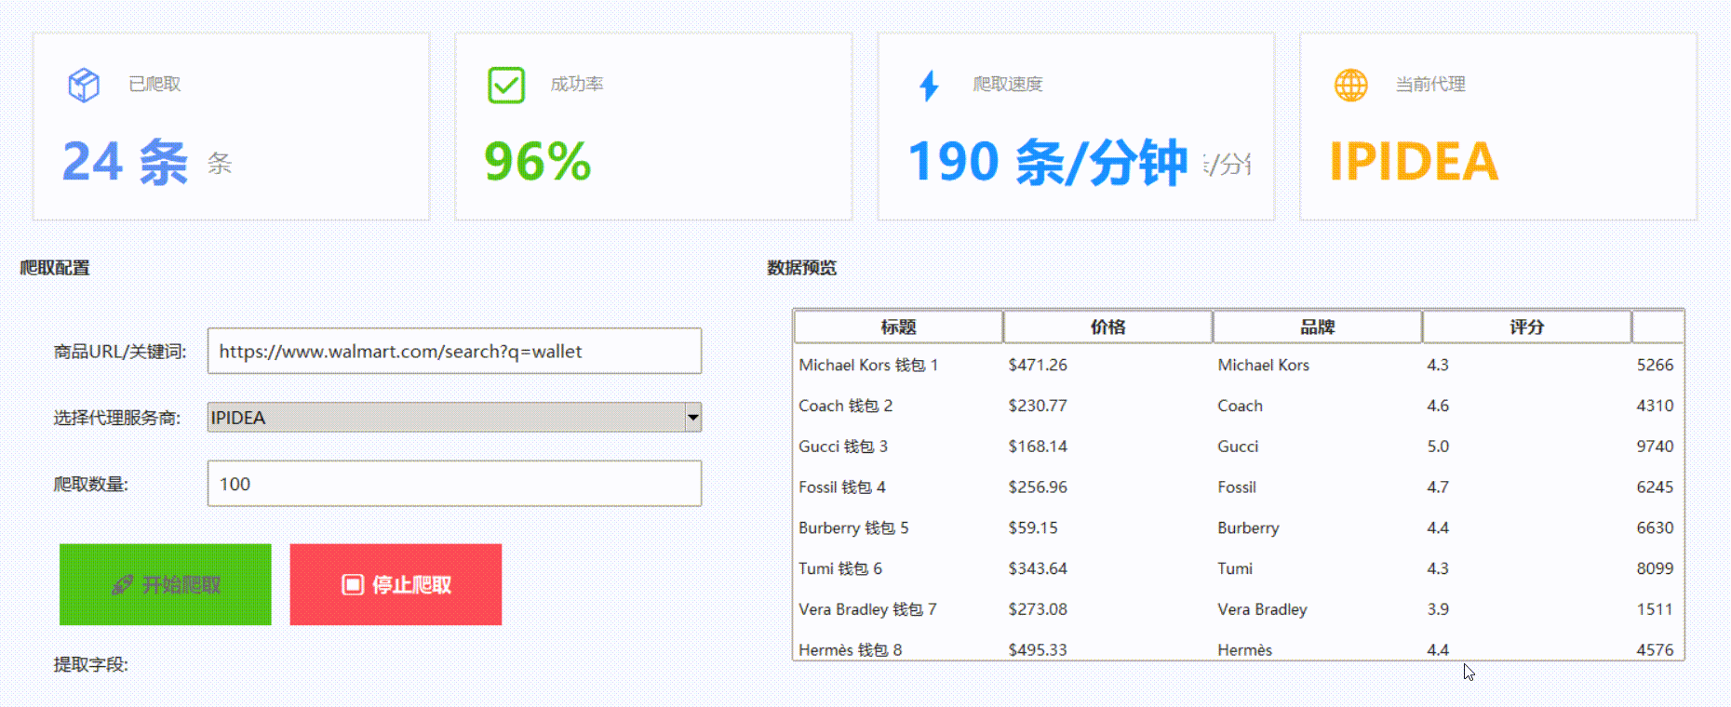Stop crawling with 停止爬取 button
The width and height of the screenshot is (1731, 707).
pos(396,584)
